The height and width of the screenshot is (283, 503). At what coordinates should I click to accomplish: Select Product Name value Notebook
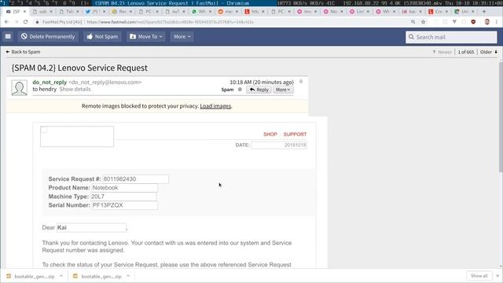(x=124, y=188)
